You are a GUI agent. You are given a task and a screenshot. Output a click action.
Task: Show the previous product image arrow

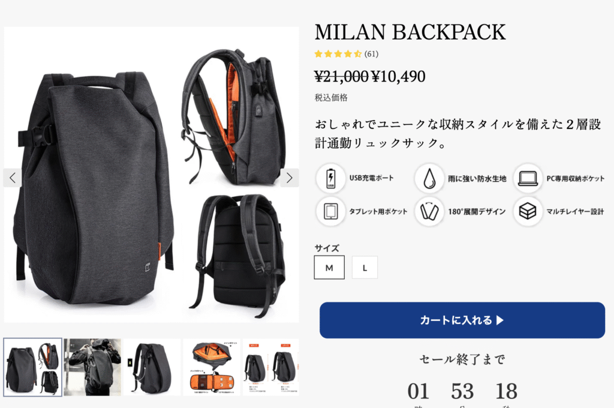point(13,178)
